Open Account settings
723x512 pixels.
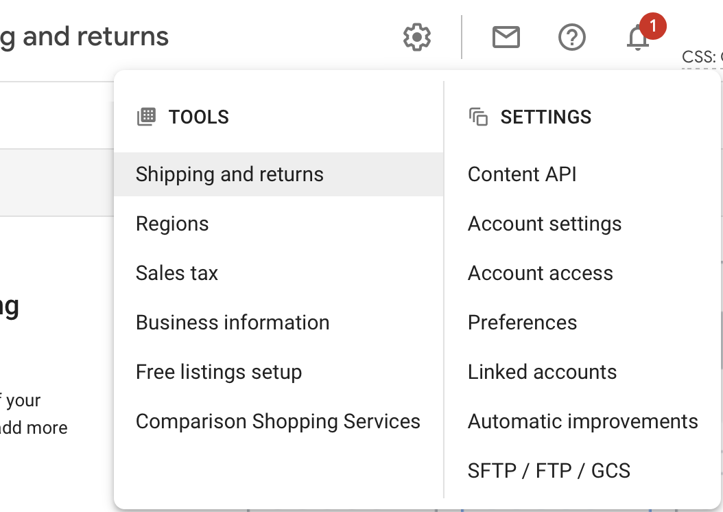(545, 224)
